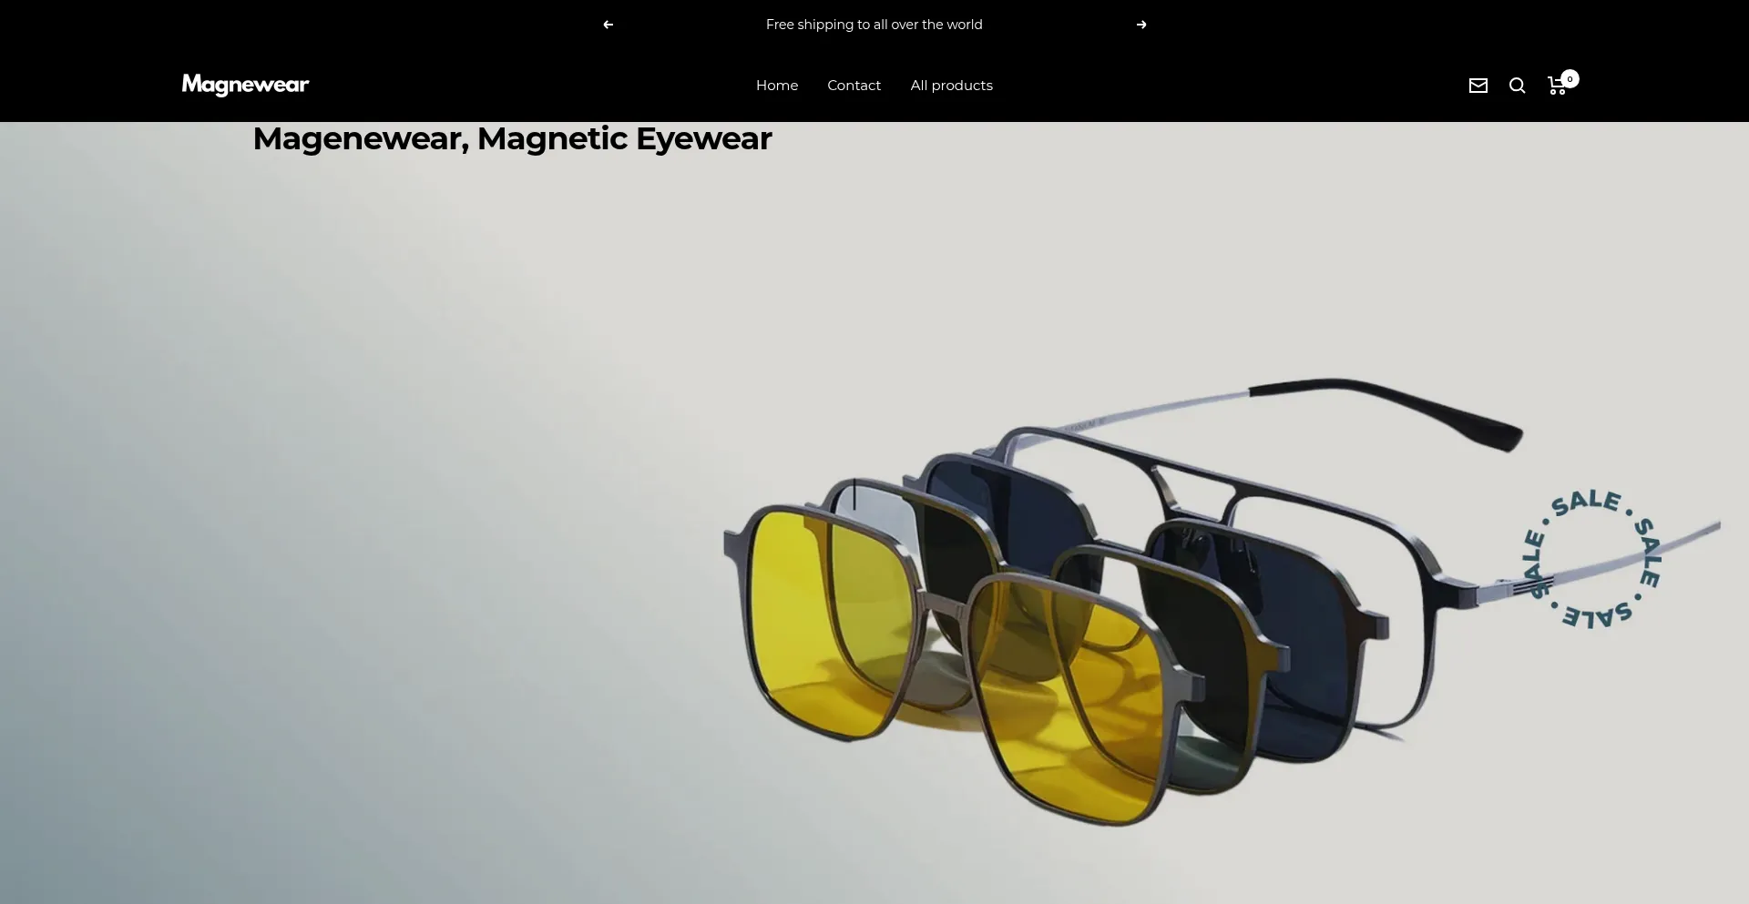Click the 'Free shipping to all over the world' text
Image resolution: width=1749 pixels, height=904 pixels.
pyautogui.click(x=874, y=25)
